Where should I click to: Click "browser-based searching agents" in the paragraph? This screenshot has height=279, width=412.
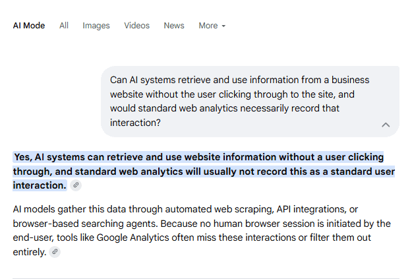click(x=85, y=224)
